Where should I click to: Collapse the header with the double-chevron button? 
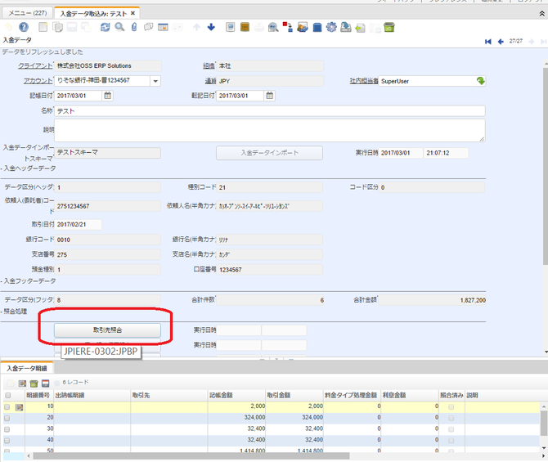click(x=541, y=14)
